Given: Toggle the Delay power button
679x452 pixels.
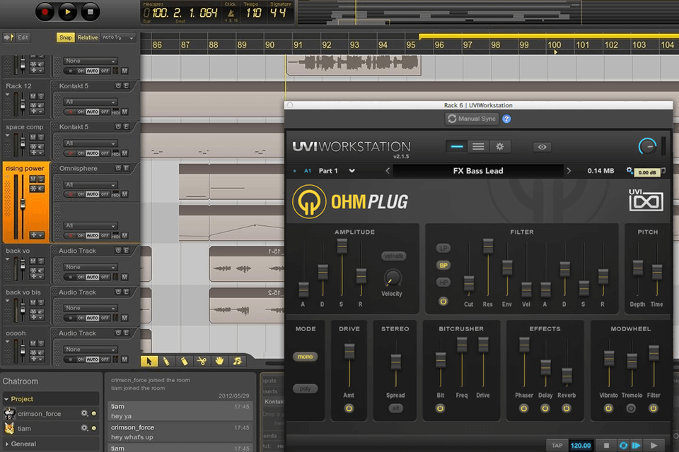Looking at the screenshot, I should (x=545, y=408).
